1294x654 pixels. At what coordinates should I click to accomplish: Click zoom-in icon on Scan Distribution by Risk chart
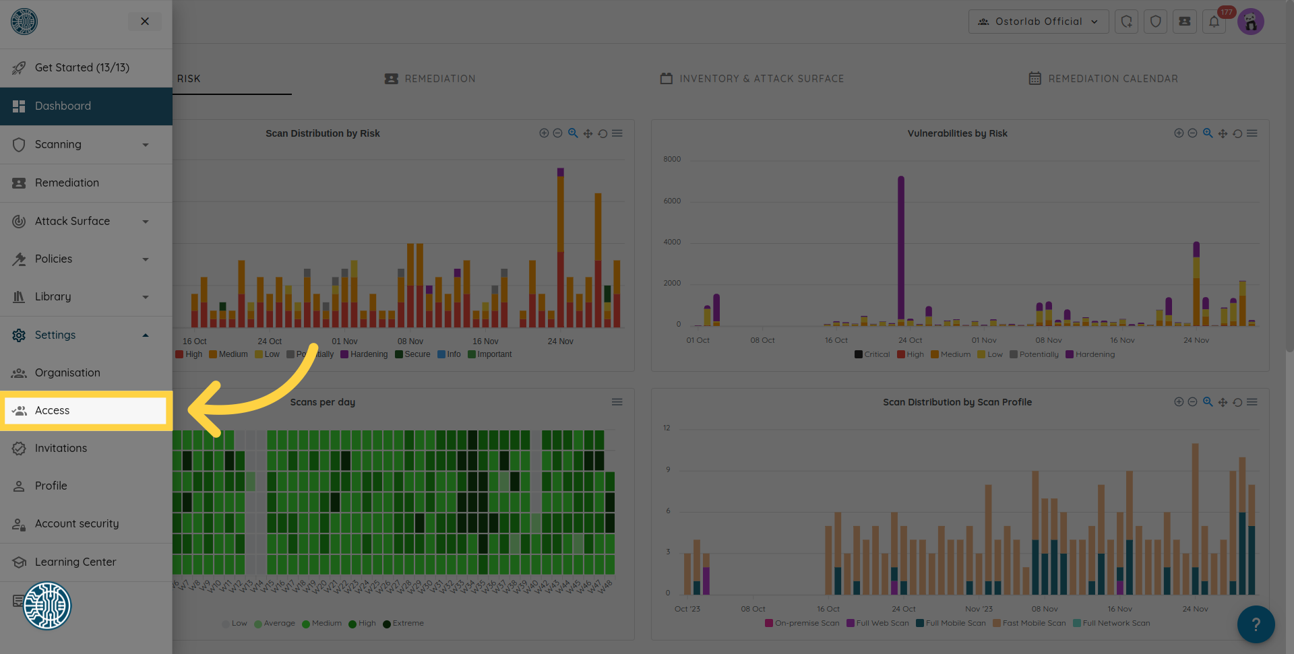544,133
